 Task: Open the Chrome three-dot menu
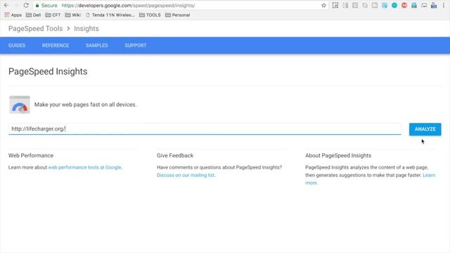point(444,6)
